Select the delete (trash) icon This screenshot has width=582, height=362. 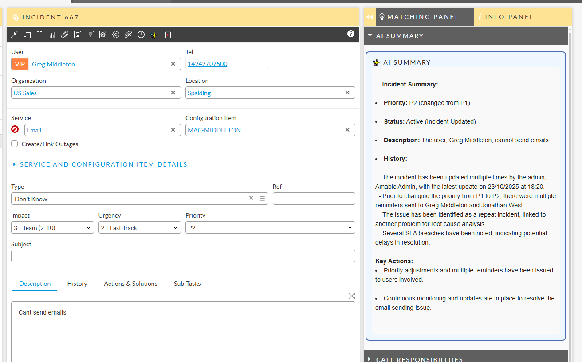[x=168, y=34]
